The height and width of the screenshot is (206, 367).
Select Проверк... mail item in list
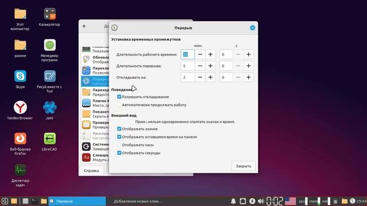click(95, 125)
